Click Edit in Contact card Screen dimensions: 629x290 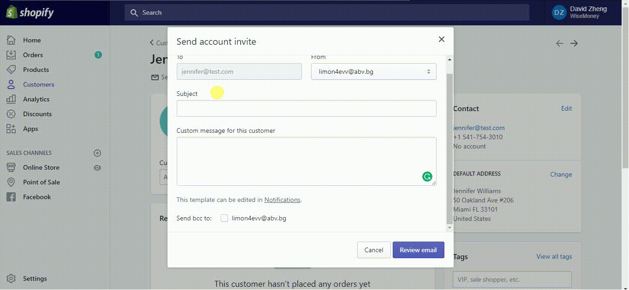pos(567,108)
